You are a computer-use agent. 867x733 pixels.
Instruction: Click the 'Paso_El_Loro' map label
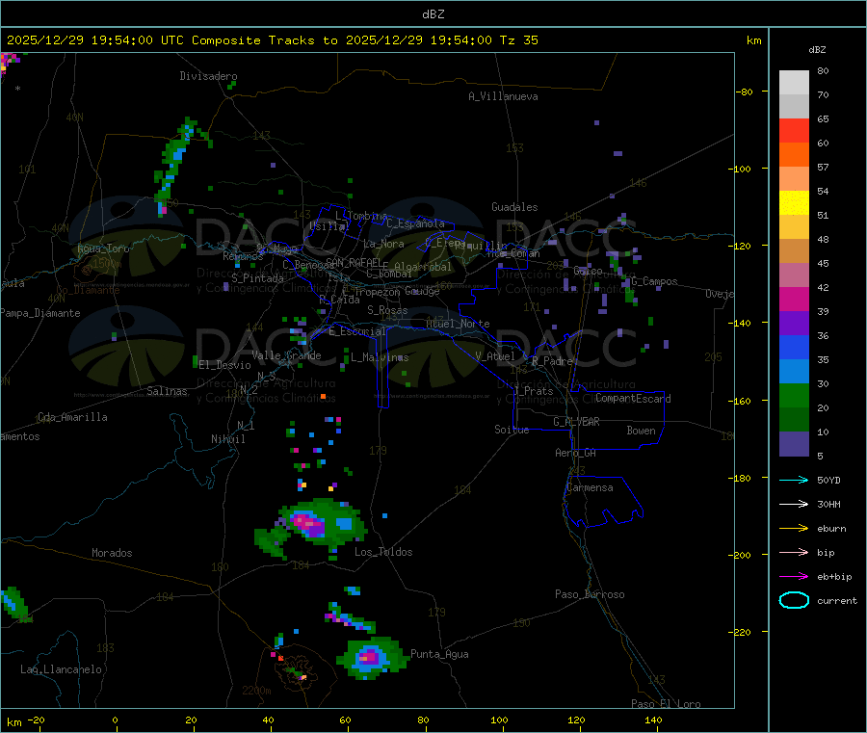[x=666, y=704]
